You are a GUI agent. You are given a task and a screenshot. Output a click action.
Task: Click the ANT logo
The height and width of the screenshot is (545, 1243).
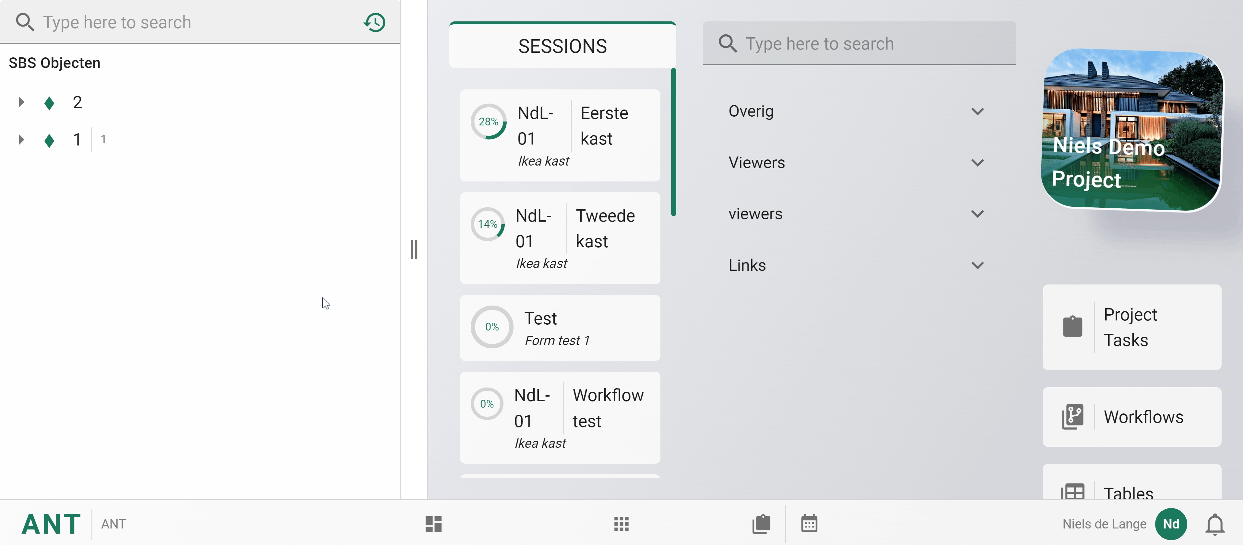coord(51,524)
